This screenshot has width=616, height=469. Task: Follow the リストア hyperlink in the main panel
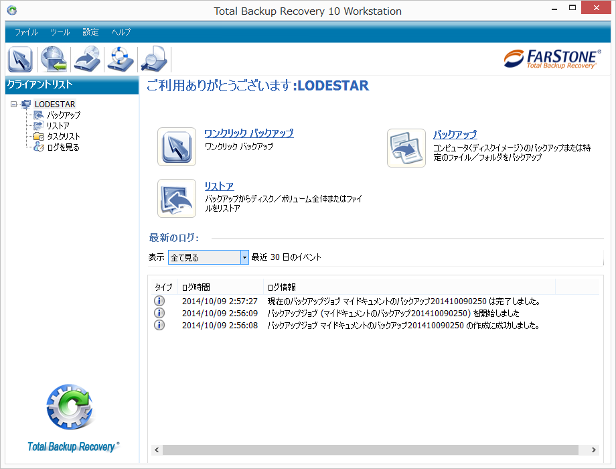(x=218, y=187)
